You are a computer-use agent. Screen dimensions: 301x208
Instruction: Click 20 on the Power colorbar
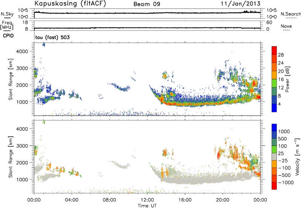pos(281,71)
